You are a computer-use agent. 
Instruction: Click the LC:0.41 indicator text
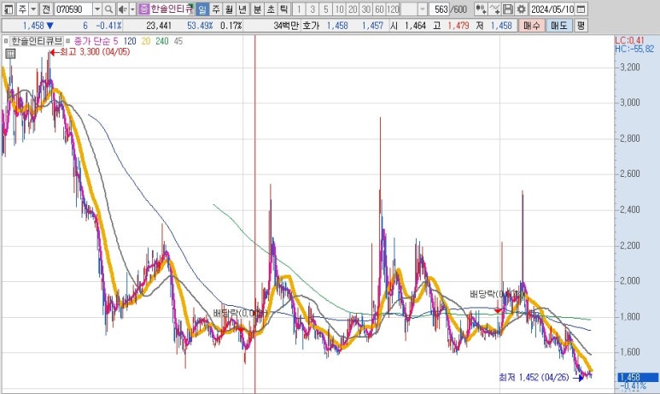629,40
